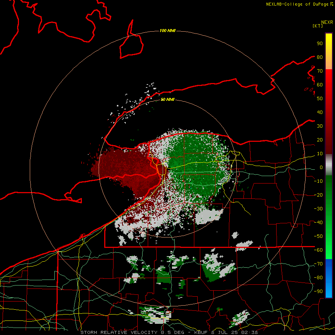Select the 70 value on velocity scale
Image resolution: width=335 pixels, height=335 pixels.
(320, 71)
